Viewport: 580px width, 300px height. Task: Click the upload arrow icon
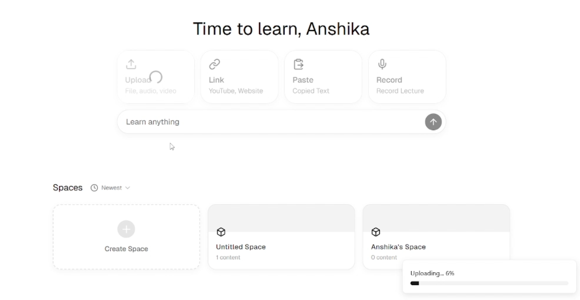(x=131, y=64)
